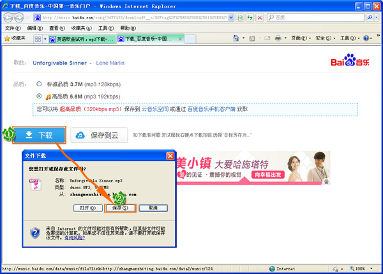Click the 百度音乐手机客户端 link
This screenshot has width=383, height=274.
[211, 109]
